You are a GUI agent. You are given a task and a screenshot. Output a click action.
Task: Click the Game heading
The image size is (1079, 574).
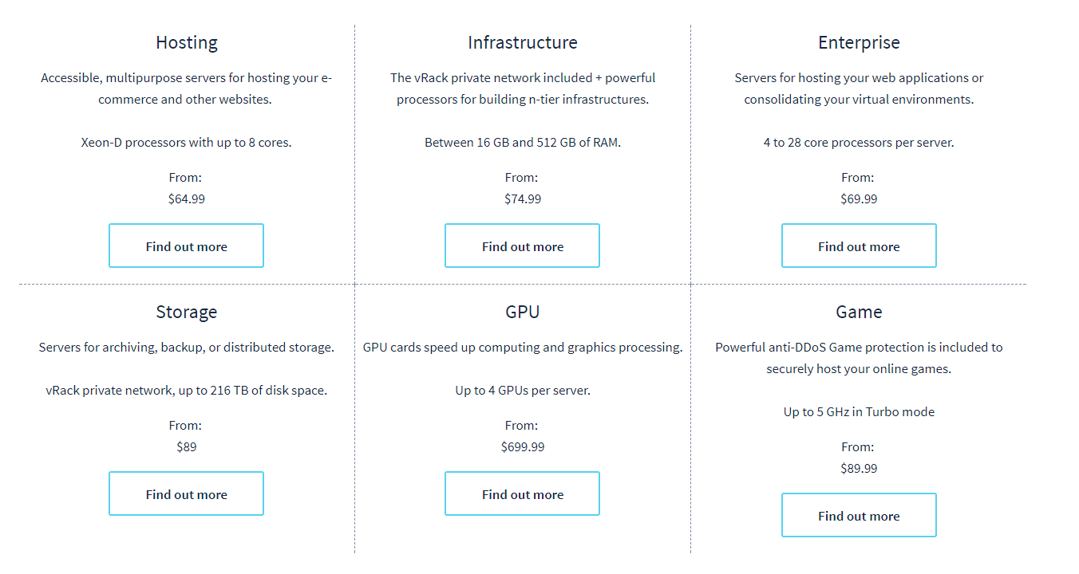859,312
